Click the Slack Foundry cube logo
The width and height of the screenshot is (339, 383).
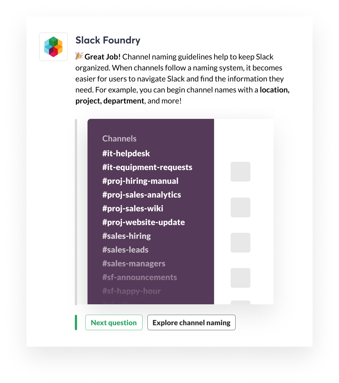pos(53,47)
